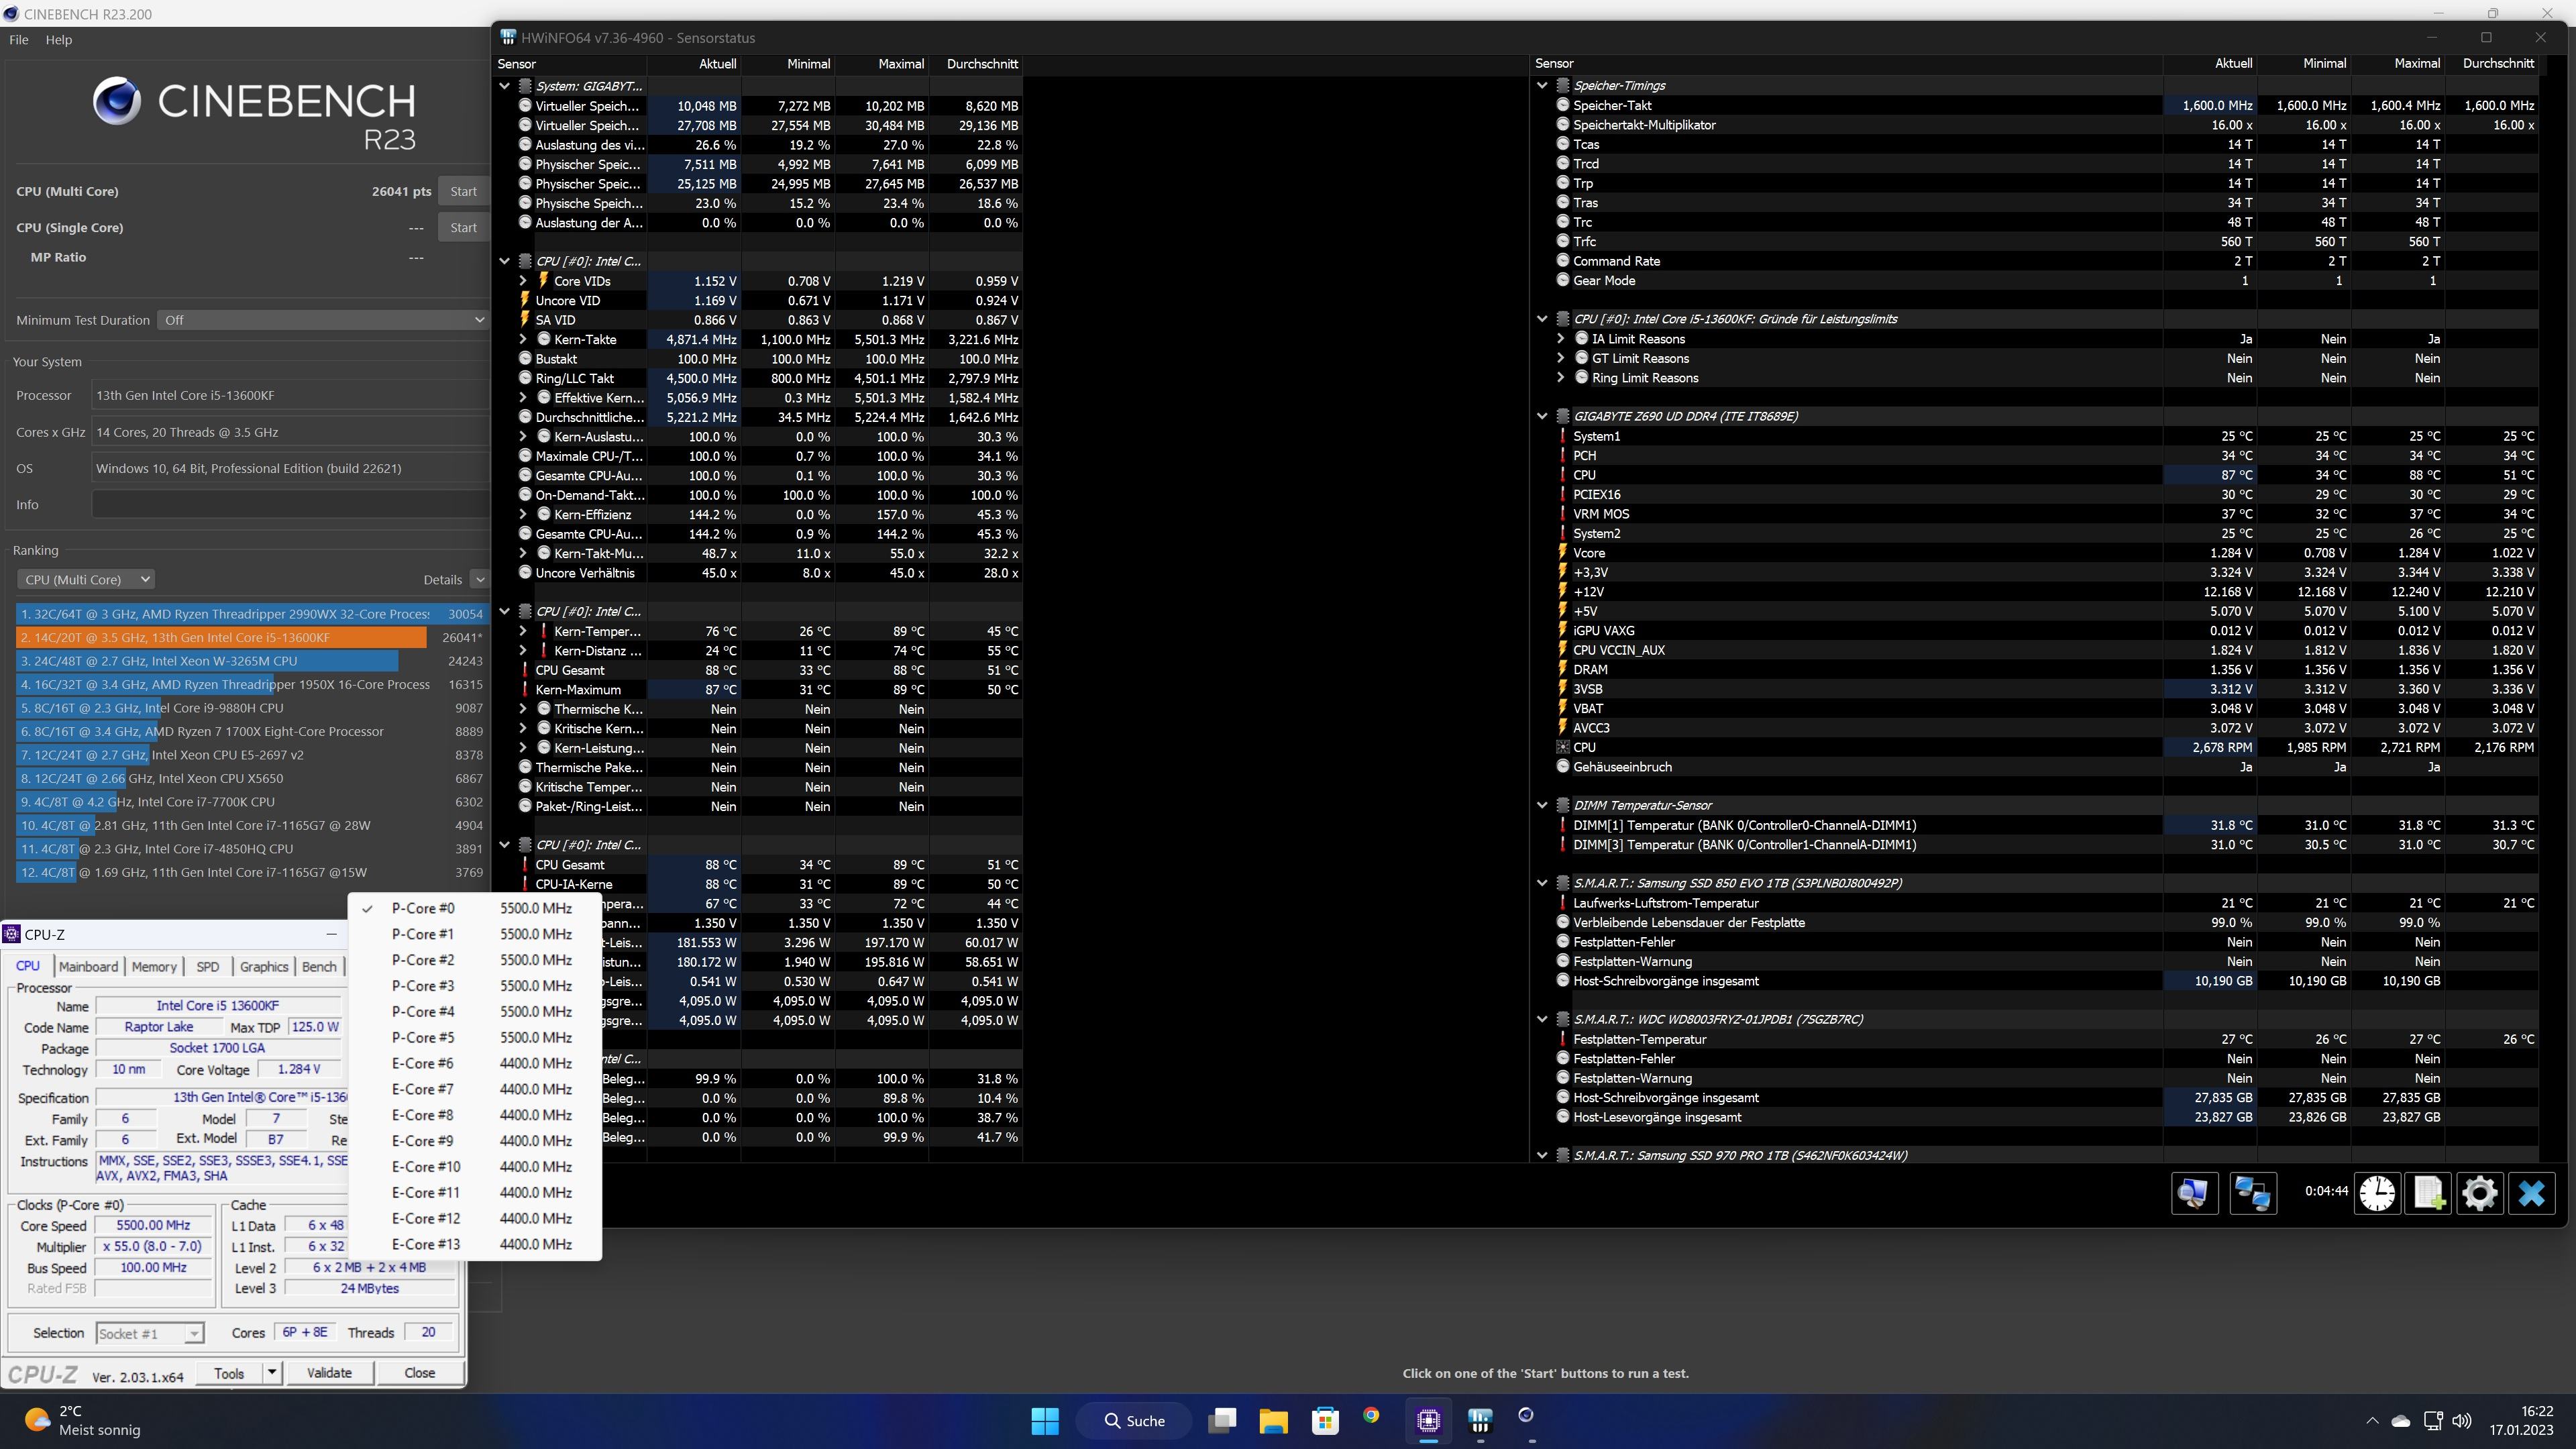The height and width of the screenshot is (1449, 2576).
Task: Switch to the CPU-Z Bench tab
Action: (319, 966)
